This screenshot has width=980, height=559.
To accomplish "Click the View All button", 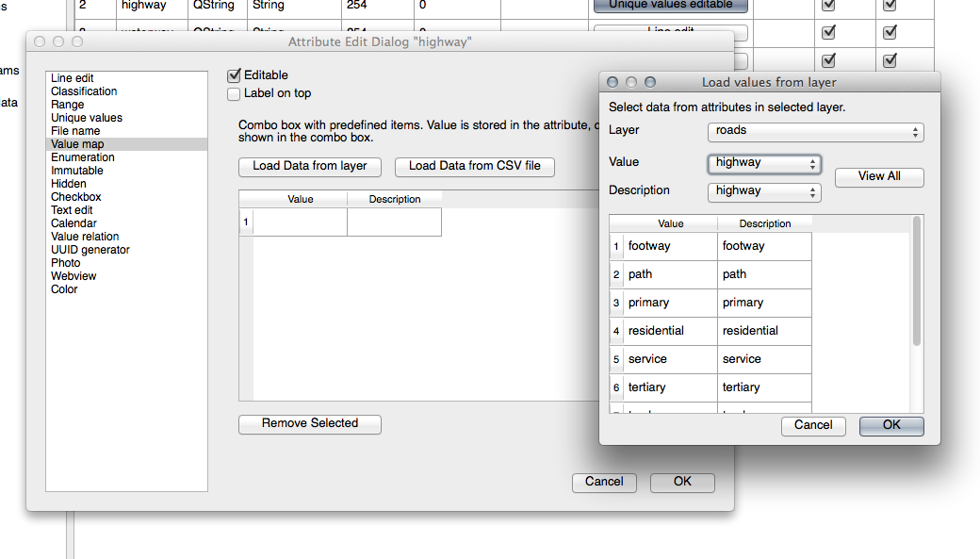I will click(x=879, y=177).
